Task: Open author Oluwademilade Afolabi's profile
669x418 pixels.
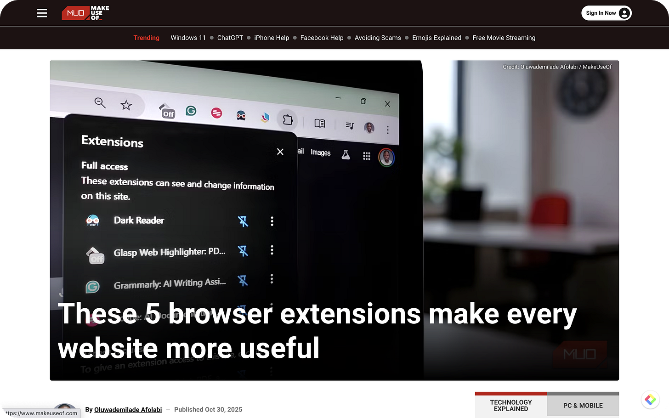Action: [x=128, y=410]
